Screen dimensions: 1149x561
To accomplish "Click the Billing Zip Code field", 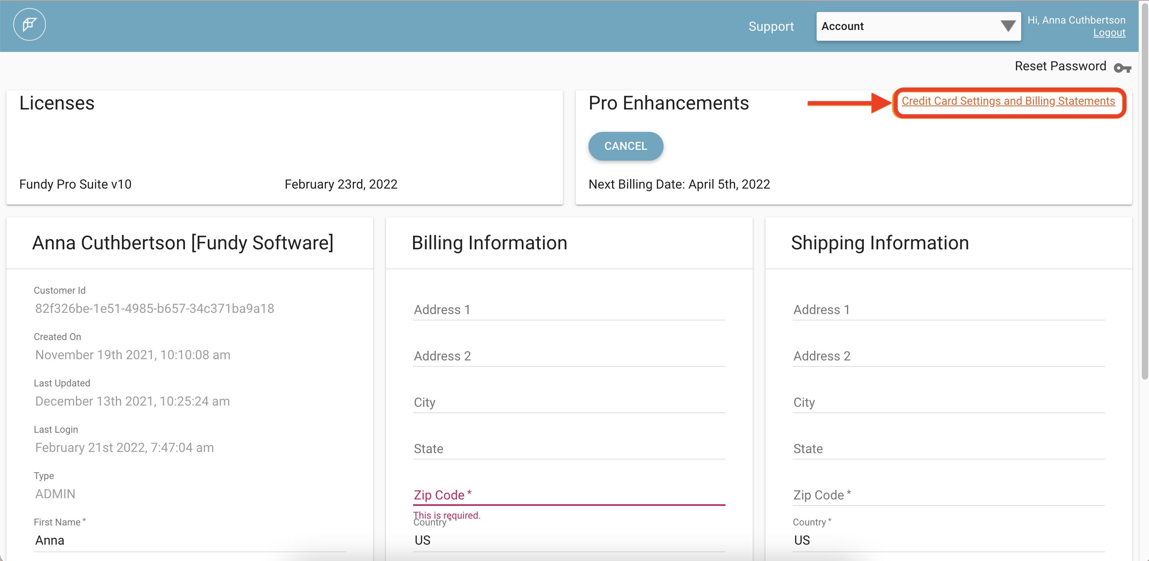I will pos(569,495).
